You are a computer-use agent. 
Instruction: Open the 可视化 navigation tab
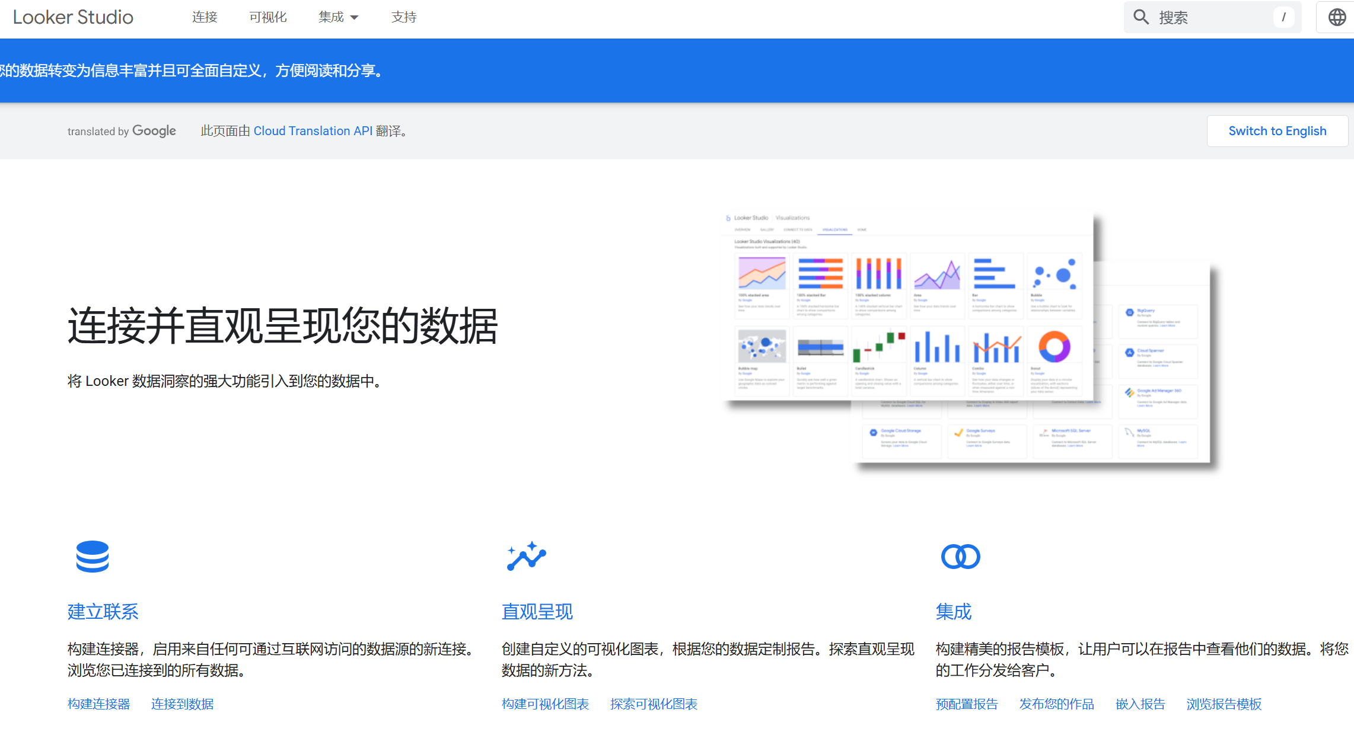pyautogui.click(x=268, y=17)
